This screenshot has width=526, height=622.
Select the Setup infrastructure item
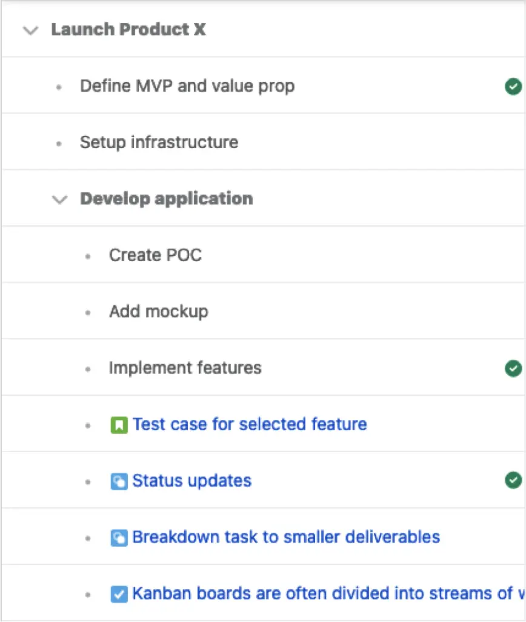click(159, 143)
